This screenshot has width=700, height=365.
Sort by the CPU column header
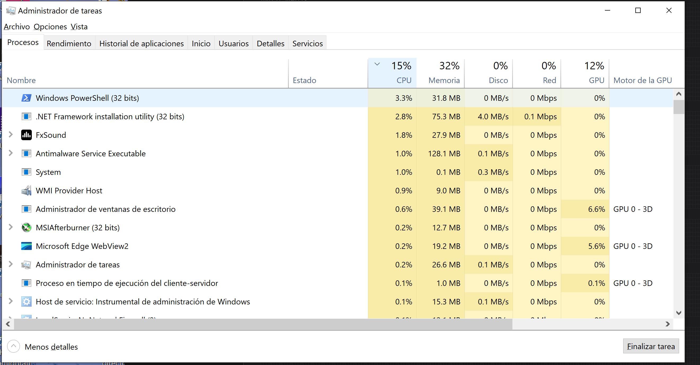[392, 73]
